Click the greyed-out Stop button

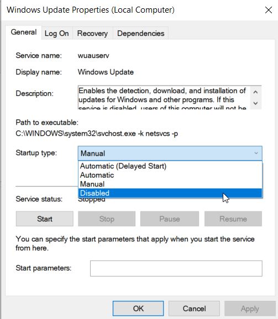pos(107,219)
